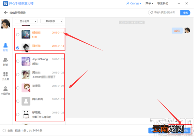Click JoyceChiong's purple avatar

click(26, 61)
